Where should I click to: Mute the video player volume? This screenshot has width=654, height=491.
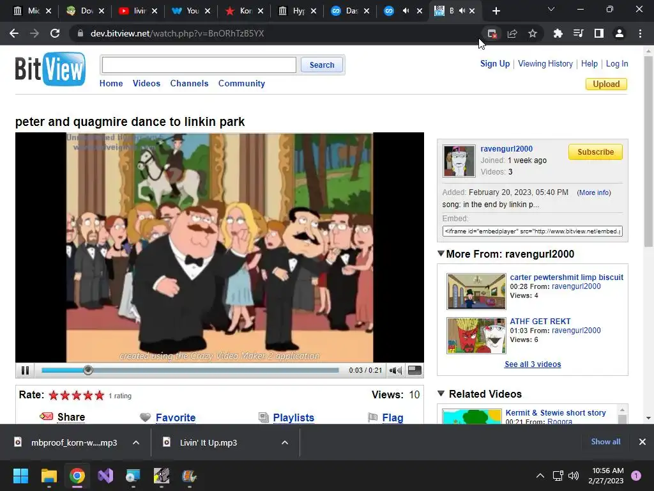click(395, 370)
